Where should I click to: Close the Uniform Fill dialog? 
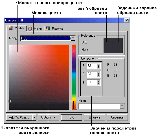pyautogui.click(x=127, y=20)
